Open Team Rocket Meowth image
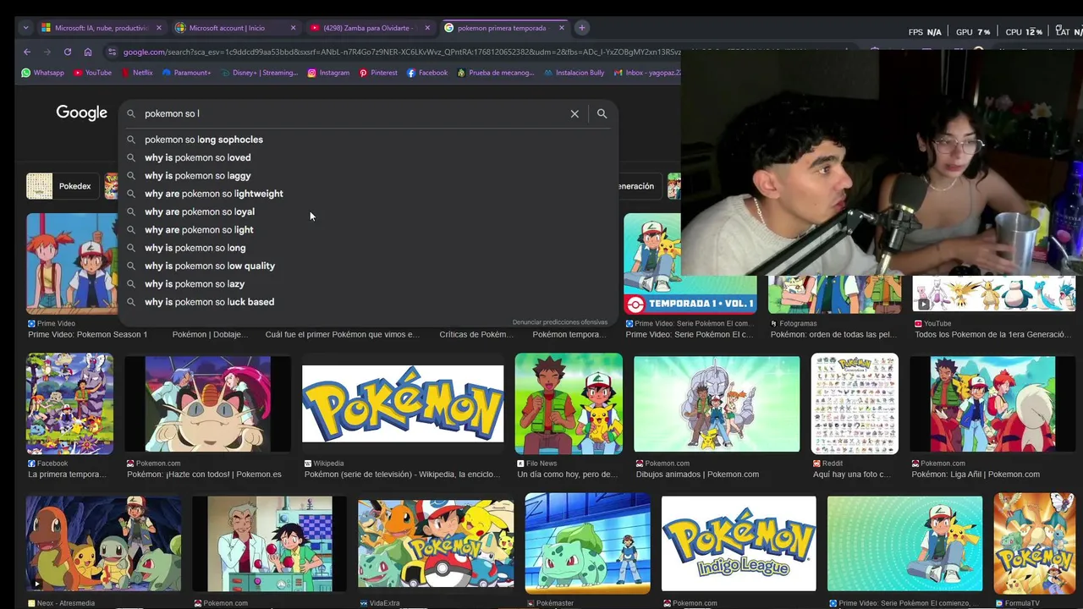Image resolution: width=1083 pixels, height=609 pixels. 207,403
